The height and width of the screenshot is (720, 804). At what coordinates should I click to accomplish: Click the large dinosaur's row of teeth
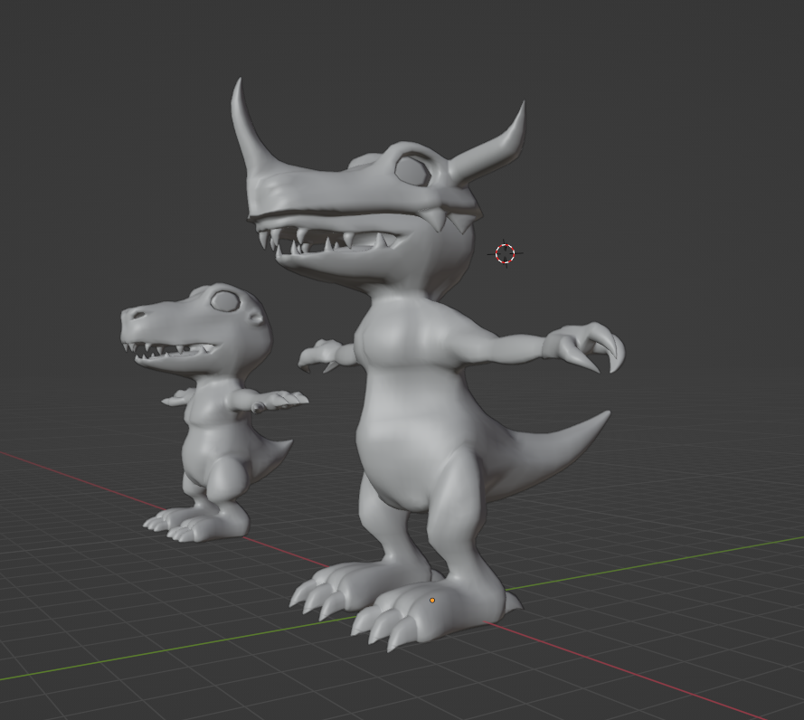coord(326,241)
